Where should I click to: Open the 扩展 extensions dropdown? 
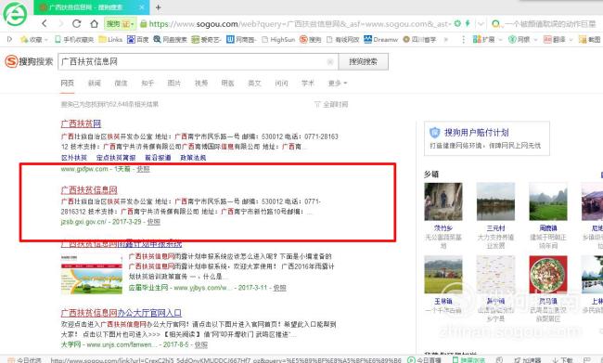(487, 39)
